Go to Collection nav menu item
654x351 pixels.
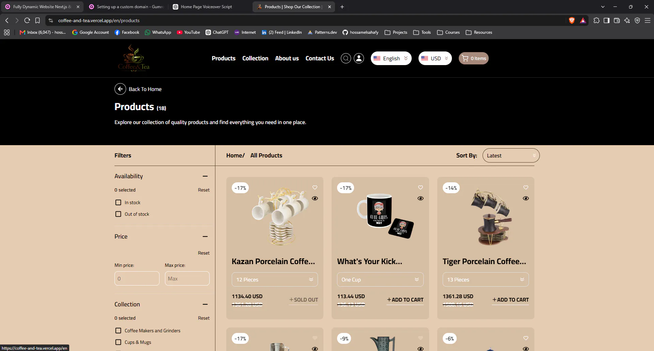(x=255, y=58)
